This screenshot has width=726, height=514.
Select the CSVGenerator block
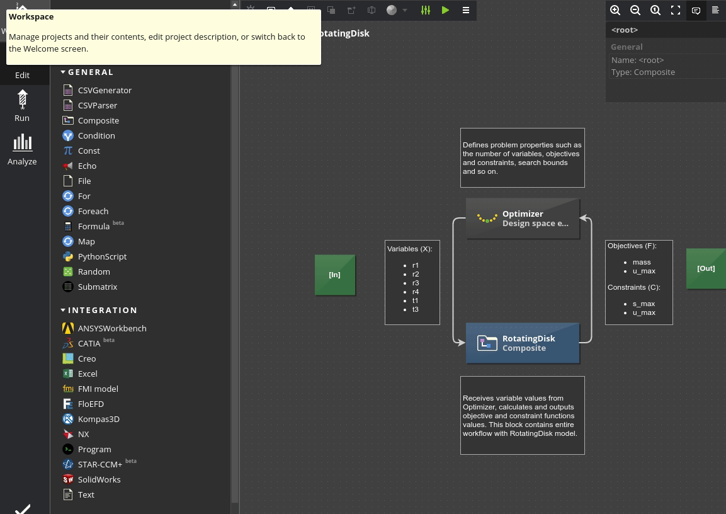coord(97,90)
